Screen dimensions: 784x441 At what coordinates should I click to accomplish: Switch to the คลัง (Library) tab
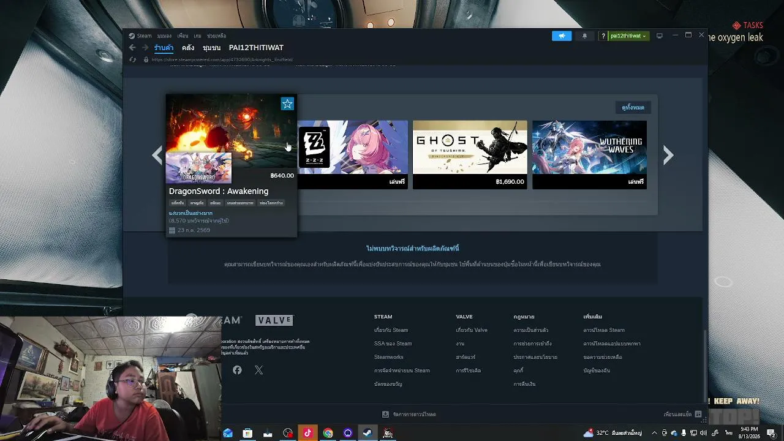click(188, 48)
